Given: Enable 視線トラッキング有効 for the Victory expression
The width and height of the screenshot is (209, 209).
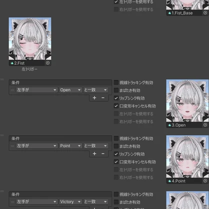Looking at the screenshot, I should [116, 194].
